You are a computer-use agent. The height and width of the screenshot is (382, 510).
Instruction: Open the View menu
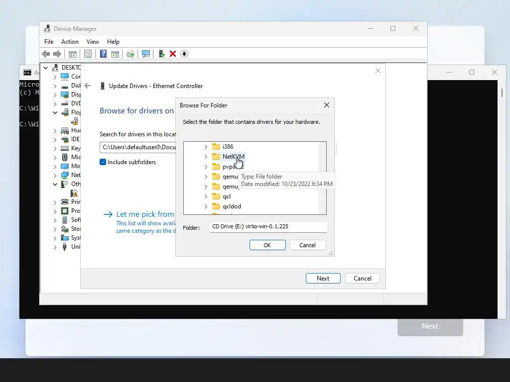(x=93, y=42)
